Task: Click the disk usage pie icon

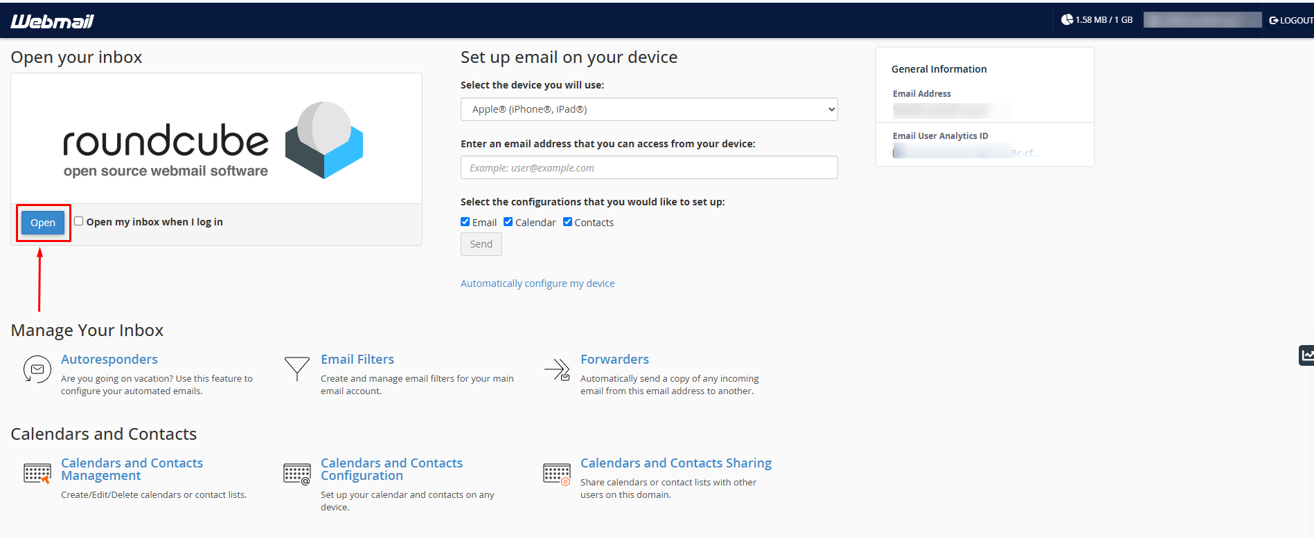Action: (x=1067, y=19)
